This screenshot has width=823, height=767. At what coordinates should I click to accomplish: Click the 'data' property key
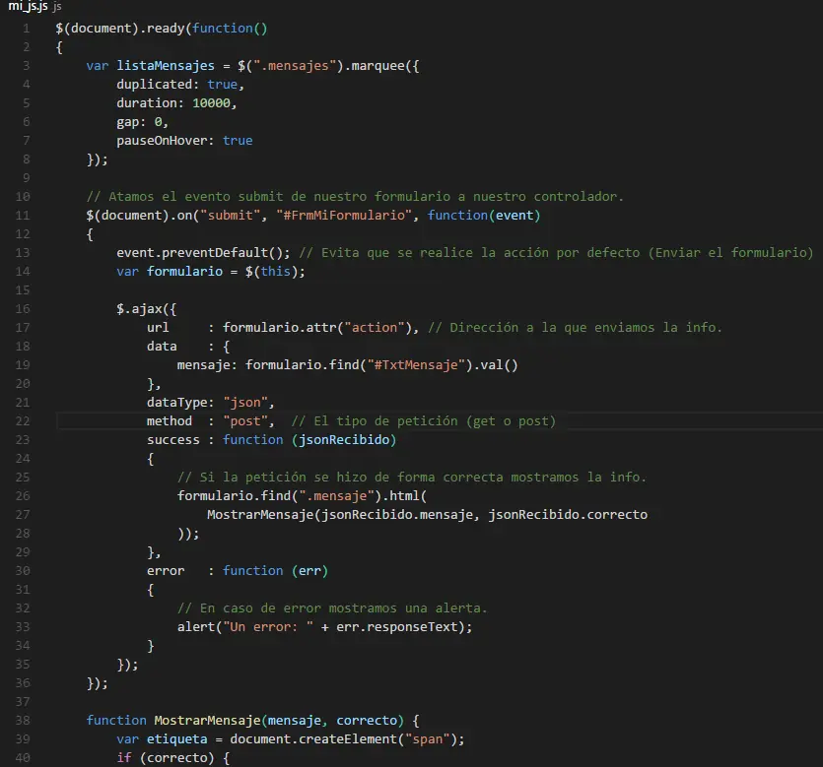click(162, 347)
